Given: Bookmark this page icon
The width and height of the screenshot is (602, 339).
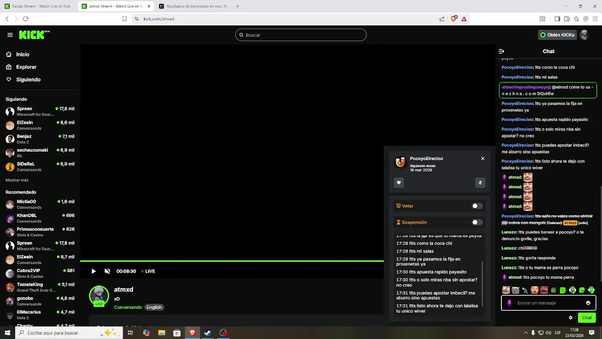Looking at the screenshot, I should pyautogui.click(x=124, y=19).
